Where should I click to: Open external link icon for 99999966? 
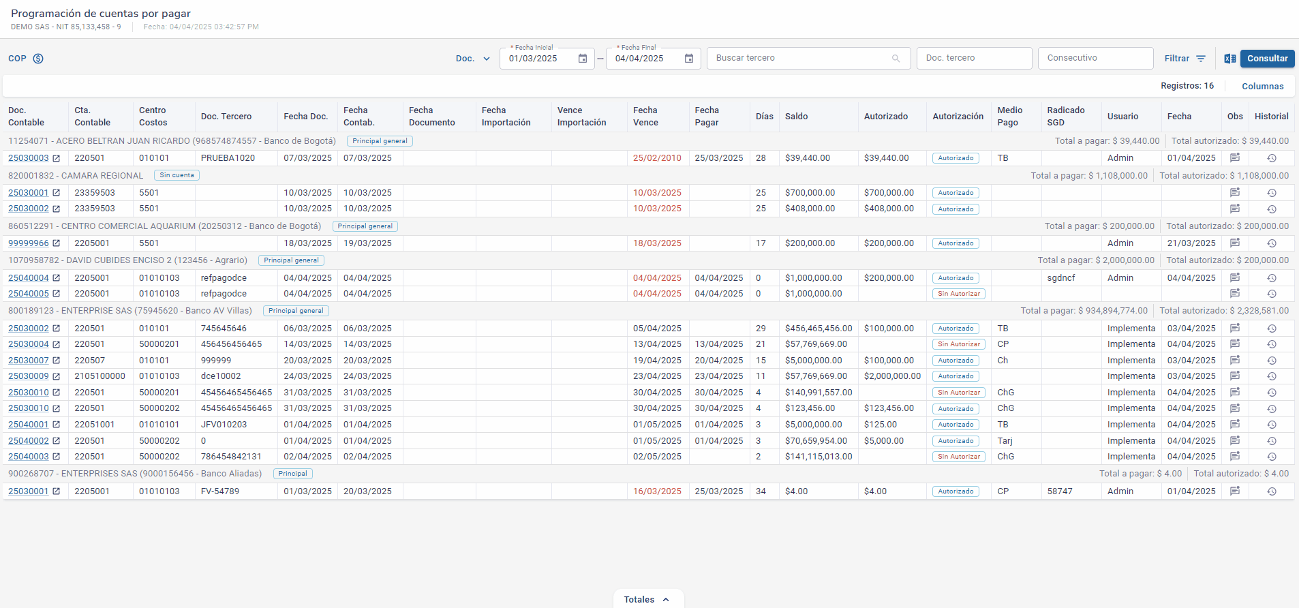pos(57,243)
